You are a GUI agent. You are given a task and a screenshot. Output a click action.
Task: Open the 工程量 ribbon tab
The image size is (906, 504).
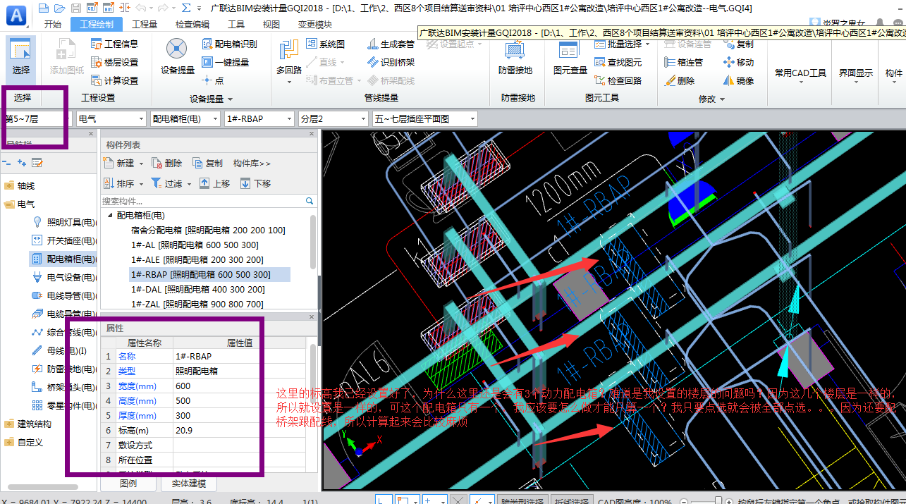(145, 24)
